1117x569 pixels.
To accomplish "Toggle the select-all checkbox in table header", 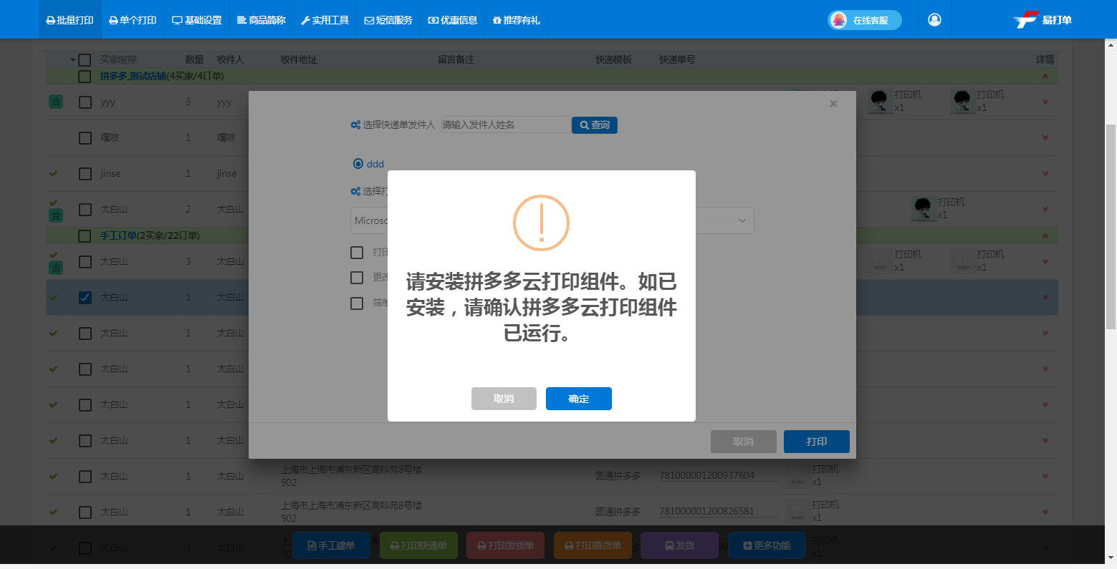I will [x=85, y=60].
